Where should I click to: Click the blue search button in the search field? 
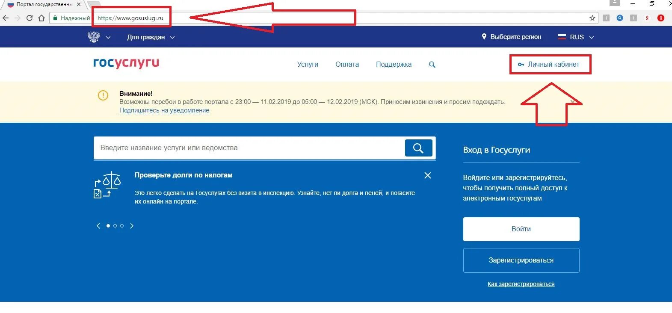418,148
